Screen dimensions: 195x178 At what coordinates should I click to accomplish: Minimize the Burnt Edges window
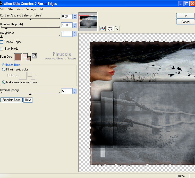[x=181, y=4]
